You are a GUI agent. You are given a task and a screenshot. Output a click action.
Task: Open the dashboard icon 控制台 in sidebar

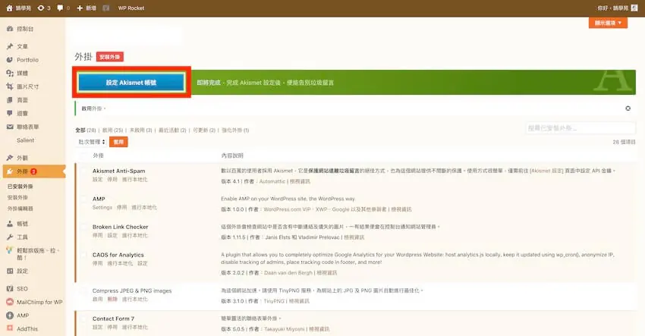pos(10,29)
